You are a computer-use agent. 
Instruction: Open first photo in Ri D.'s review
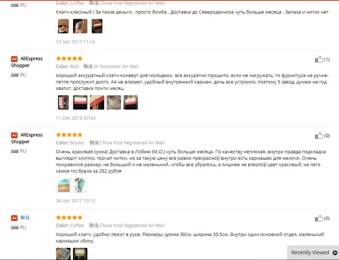coord(63,254)
